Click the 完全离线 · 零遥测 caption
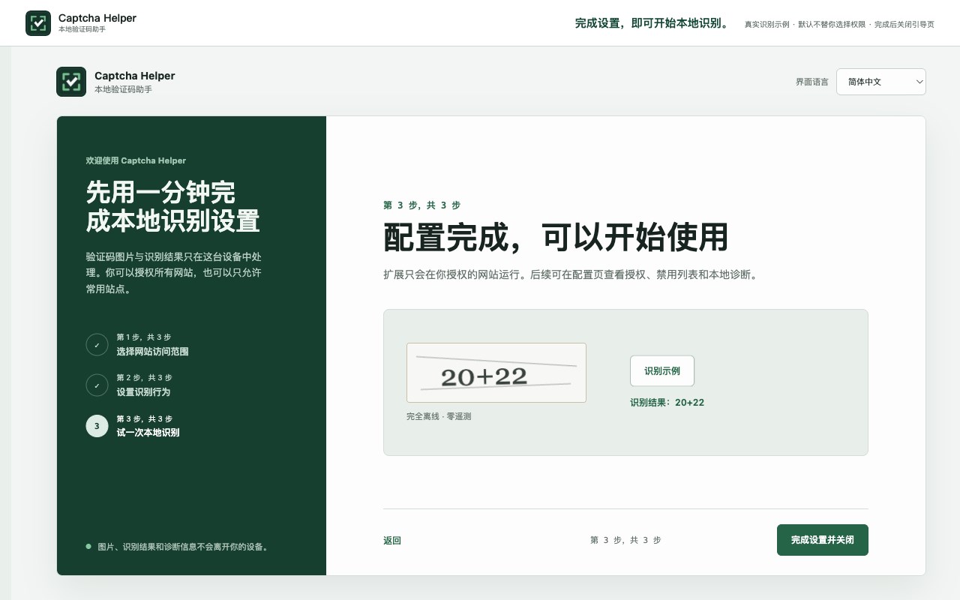 [x=439, y=416]
